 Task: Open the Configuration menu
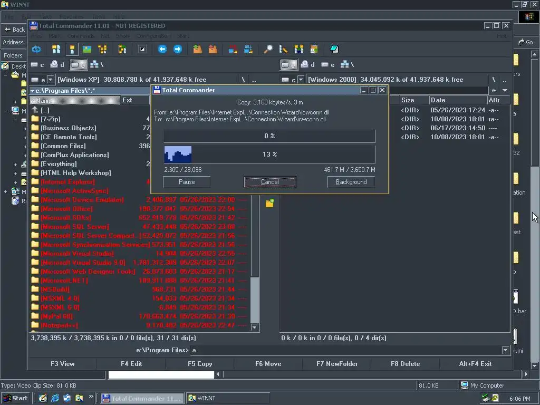(x=153, y=36)
